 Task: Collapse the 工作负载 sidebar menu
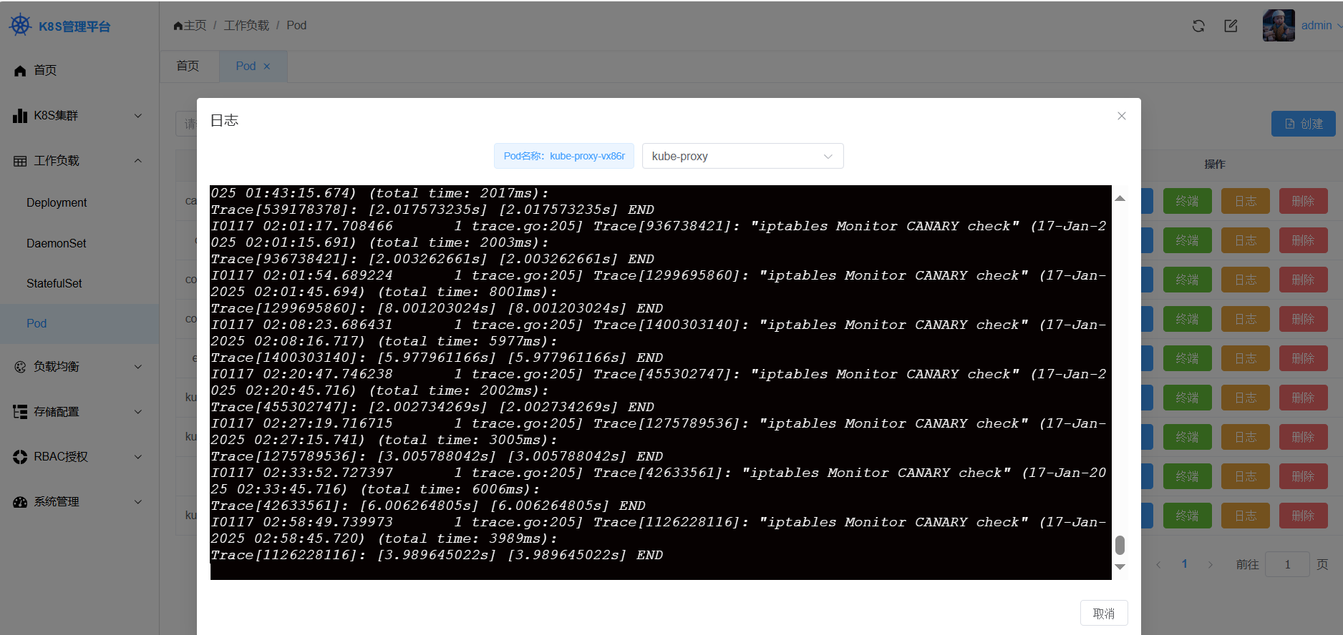pos(79,161)
